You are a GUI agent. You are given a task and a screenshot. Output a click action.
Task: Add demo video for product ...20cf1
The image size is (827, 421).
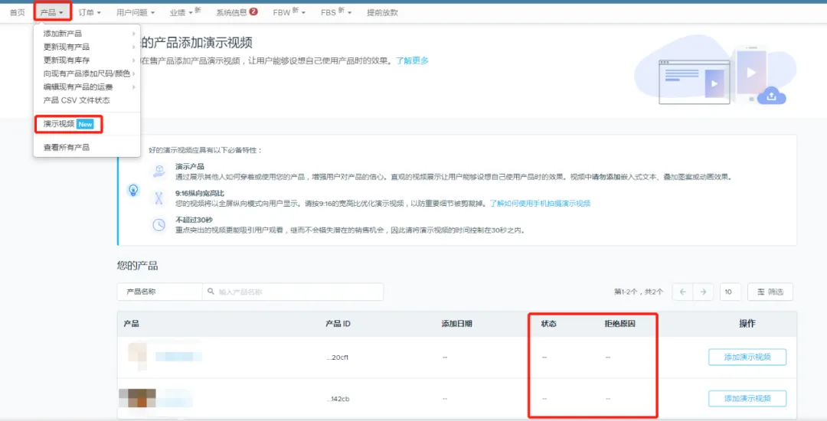pyautogui.click(x=747, y=357)
